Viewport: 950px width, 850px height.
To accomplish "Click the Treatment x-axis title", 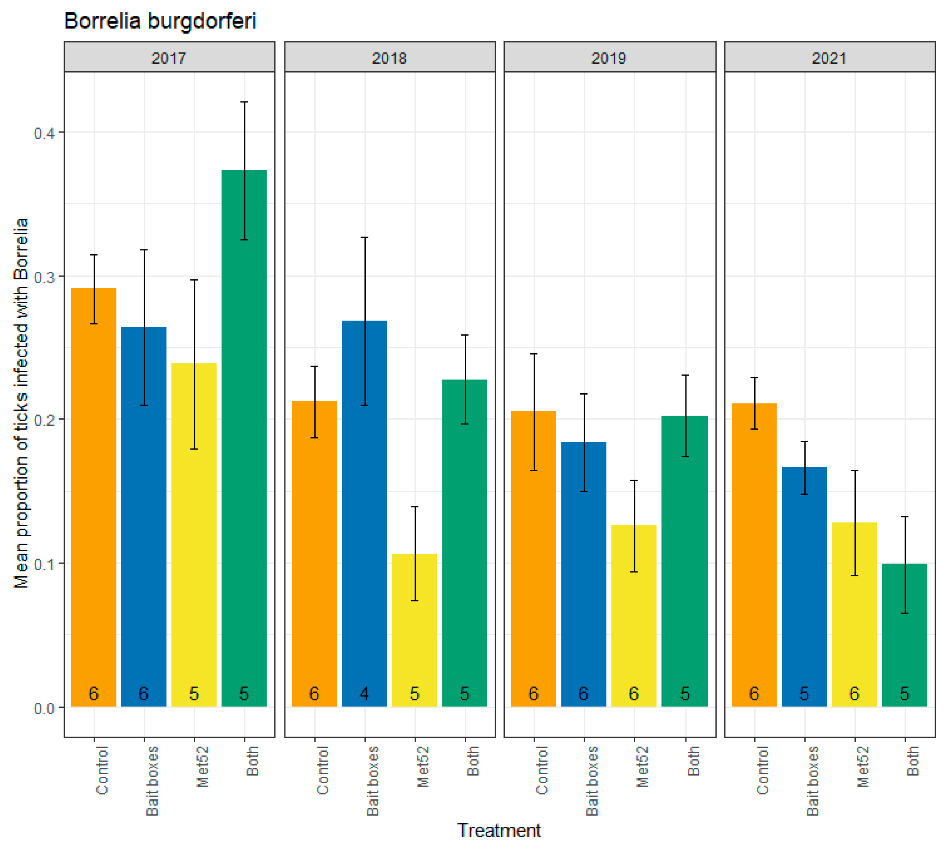I will click(499, 831).
